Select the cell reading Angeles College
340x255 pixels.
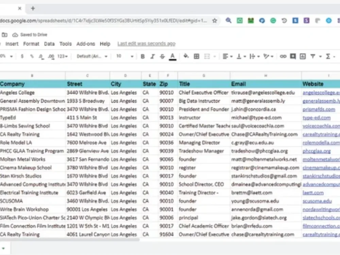pyautogui.click(x=33, y=92)
